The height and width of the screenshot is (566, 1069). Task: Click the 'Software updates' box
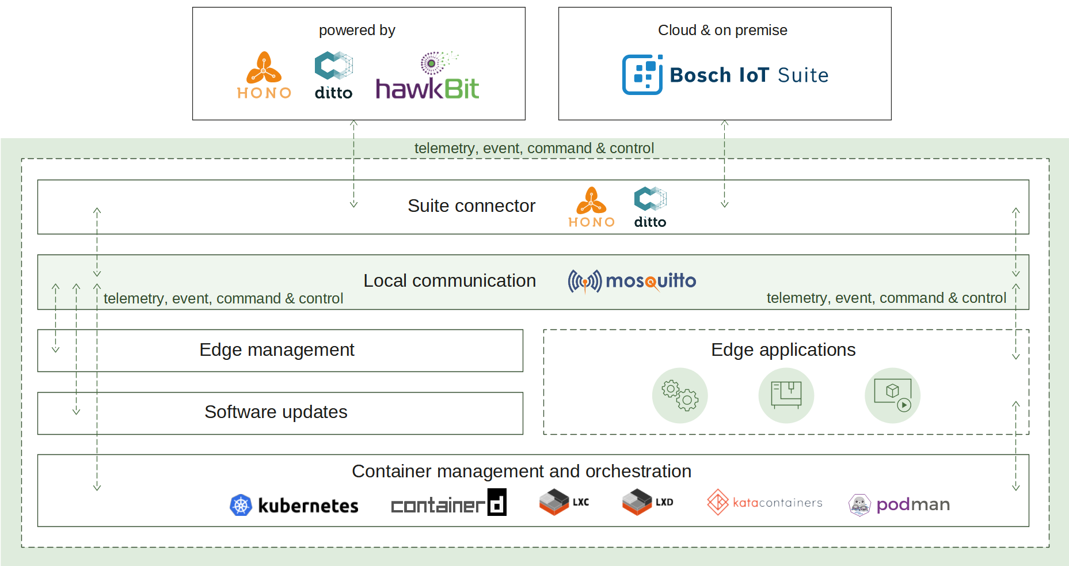pyautogui.click(x=280, y=413)
